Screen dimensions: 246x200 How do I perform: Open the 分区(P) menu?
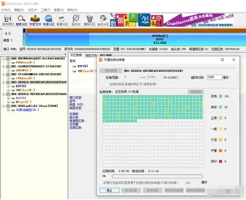click(x=32, y=10)
